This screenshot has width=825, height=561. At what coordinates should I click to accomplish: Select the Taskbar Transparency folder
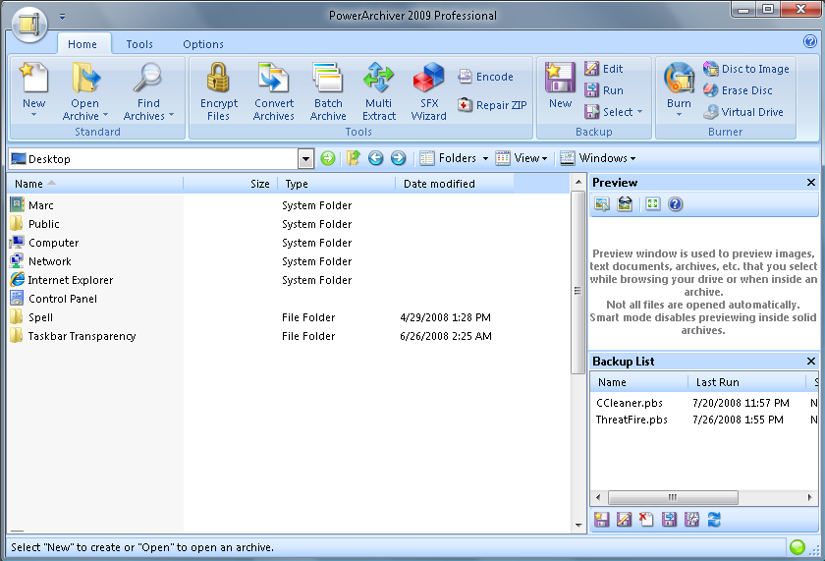click(x=73, y=336)
